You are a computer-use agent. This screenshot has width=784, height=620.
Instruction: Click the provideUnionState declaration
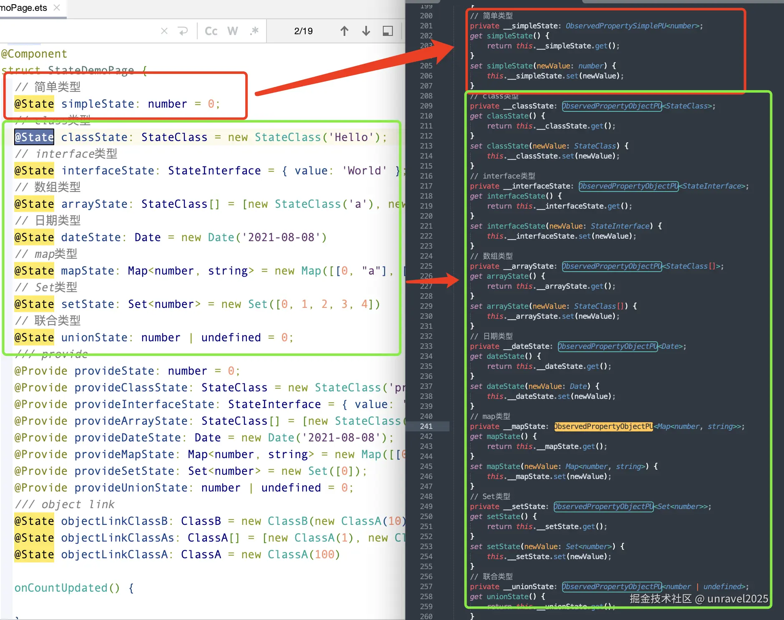(x=184, y=488)
